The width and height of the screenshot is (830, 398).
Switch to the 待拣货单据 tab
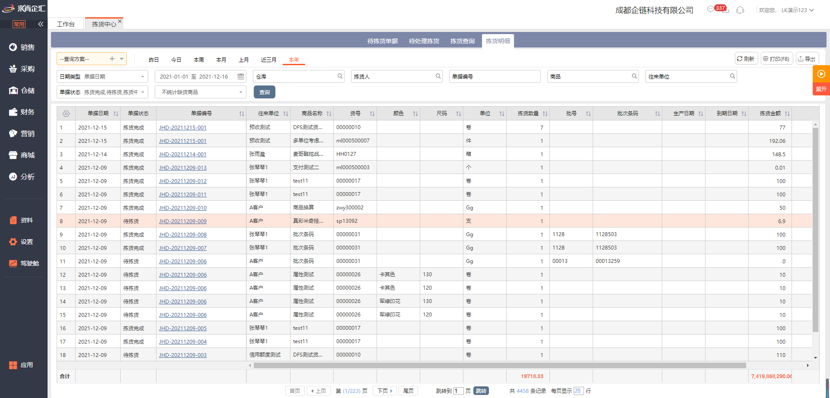coord(382,41)
